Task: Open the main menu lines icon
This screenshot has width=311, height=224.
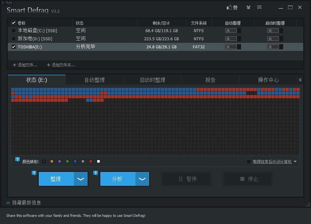Action: pyautogui.click(x=259, y=7)
